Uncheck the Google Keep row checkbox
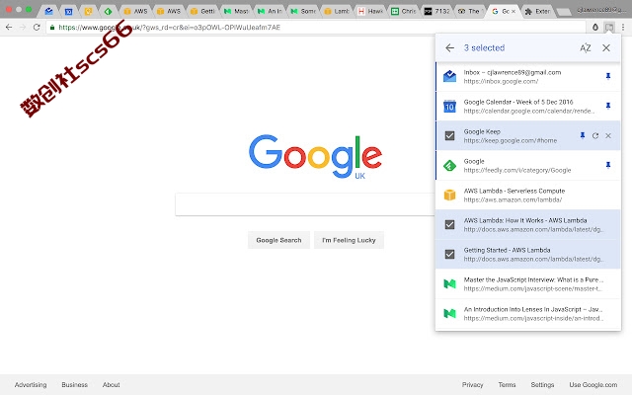The height and width of the screenshot is (395, 632). tap(450, 136)
